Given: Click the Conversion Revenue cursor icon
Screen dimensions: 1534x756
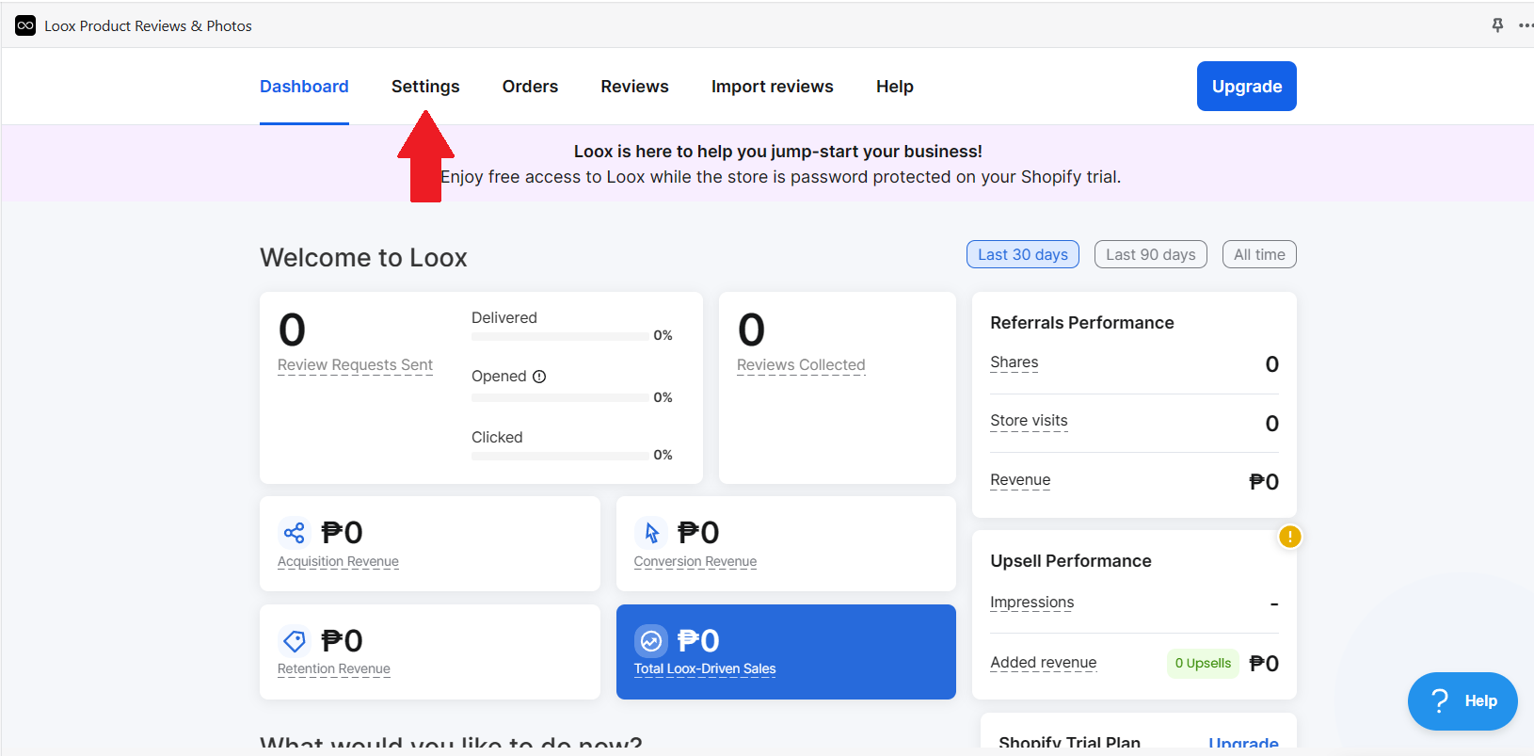Looking at the screenshot, I should tap(651, 533).
